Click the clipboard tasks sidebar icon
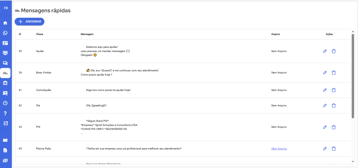Viewport: 358px width, 168px height. pyautogui.click(x=5, y=83)
